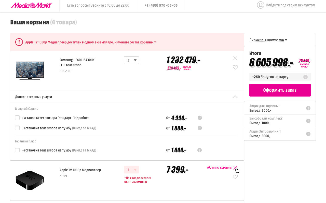Expand the Применить промо-код section
The width and height of the screenshot is (326, 203).
(268, 40)
